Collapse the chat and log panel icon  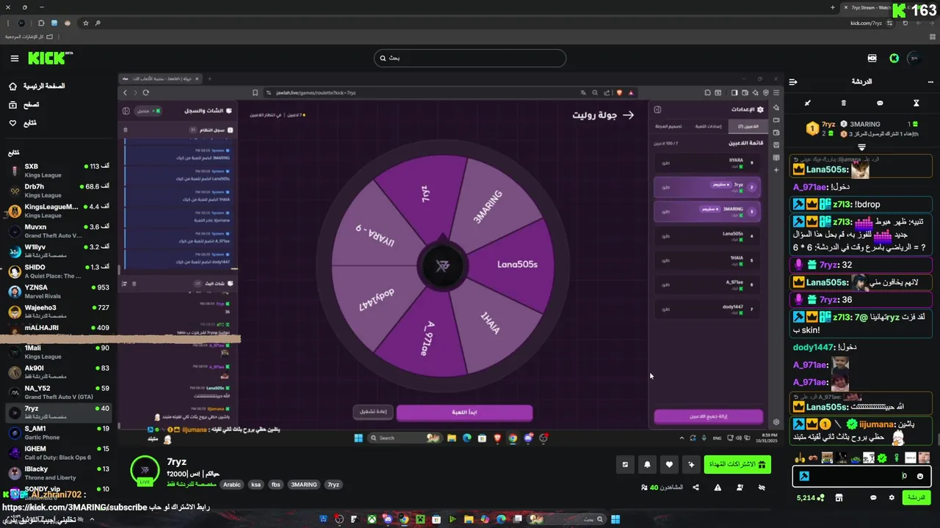click(126, 111)
